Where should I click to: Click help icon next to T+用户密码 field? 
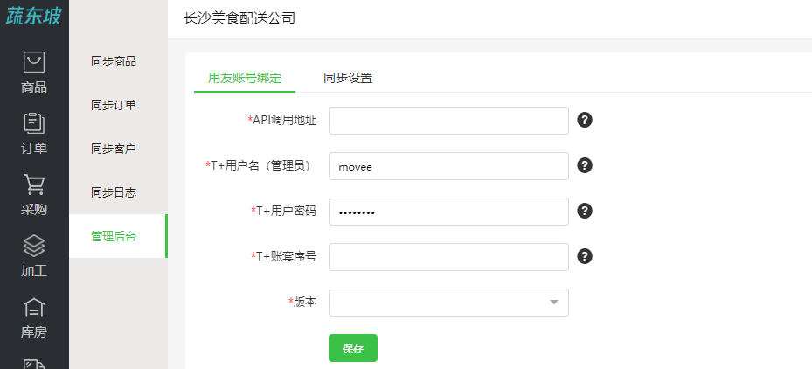click(585, 212)
